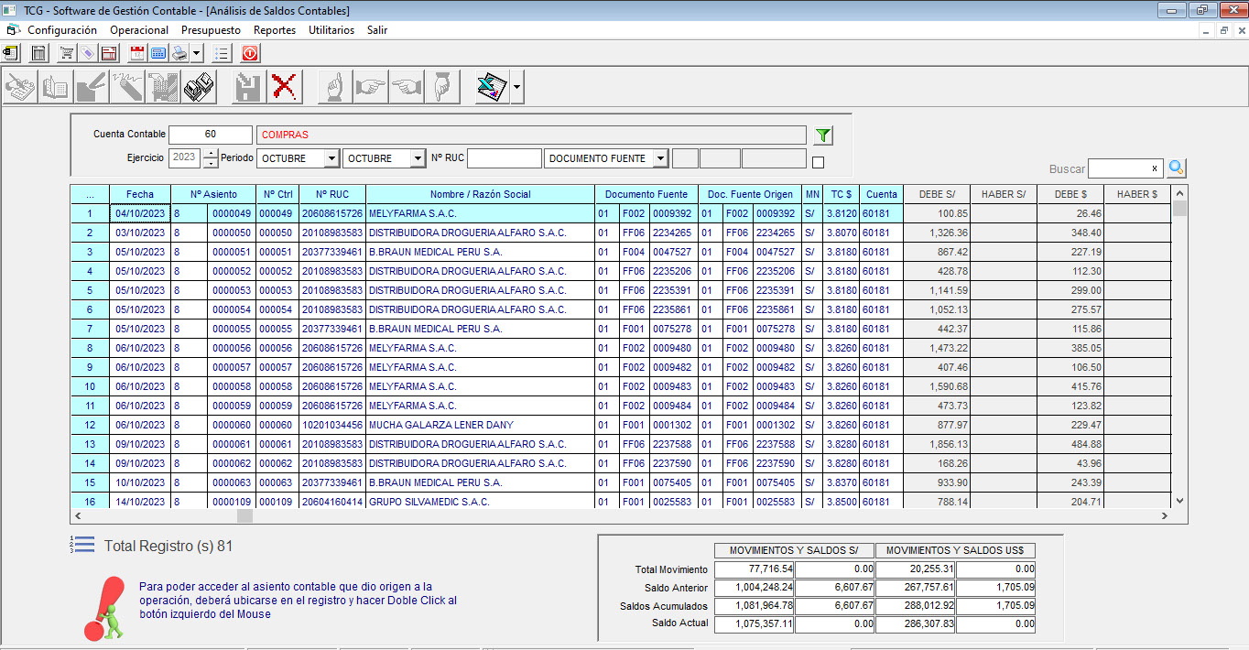The image size is (1249, 650).
Task: Click the Excel export icon
Action: coord(492,88)
